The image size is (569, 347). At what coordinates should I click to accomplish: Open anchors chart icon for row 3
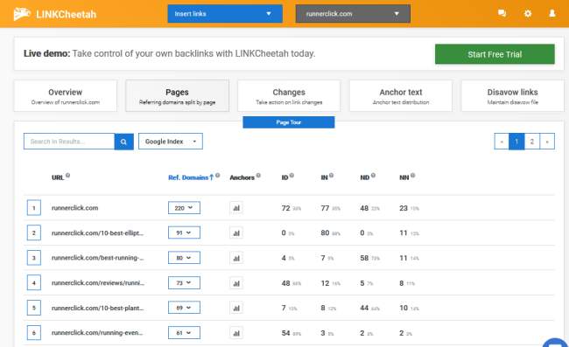click(236, 258)
